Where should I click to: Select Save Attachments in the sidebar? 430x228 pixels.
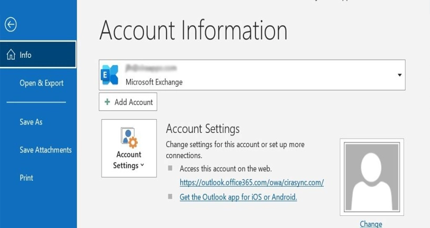click(46, 150)
